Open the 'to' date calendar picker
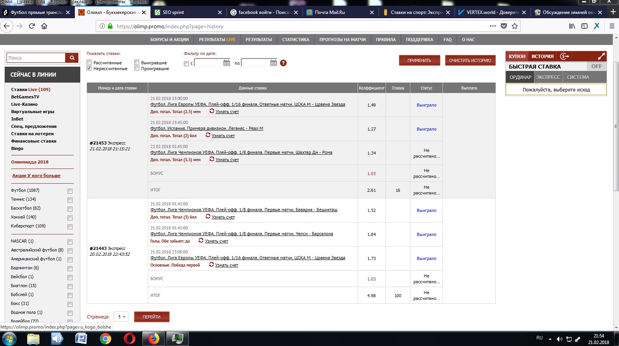Viewport: 619px width, 346px height. [x=273, y=63]
